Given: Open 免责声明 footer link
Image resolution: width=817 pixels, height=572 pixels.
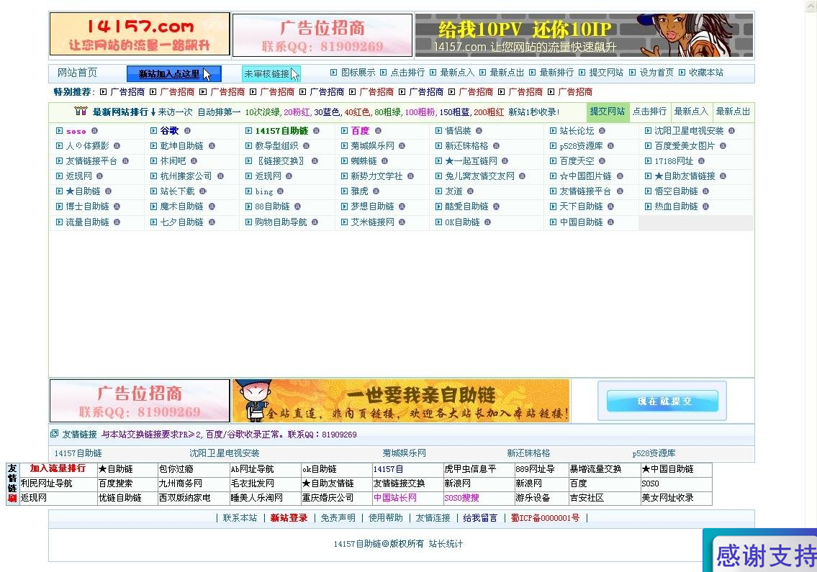Looking at the screenshot, I should pos(338,518).
